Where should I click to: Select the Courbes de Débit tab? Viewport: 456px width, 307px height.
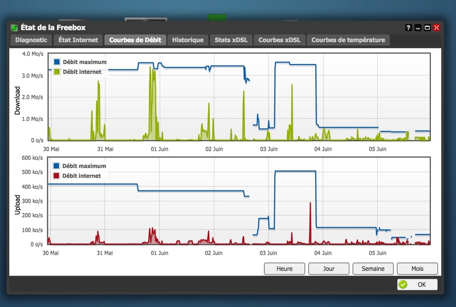click(x=135, y=40)
